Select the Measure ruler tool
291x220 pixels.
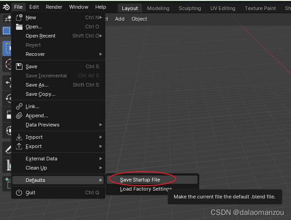[x=8, y=165]
